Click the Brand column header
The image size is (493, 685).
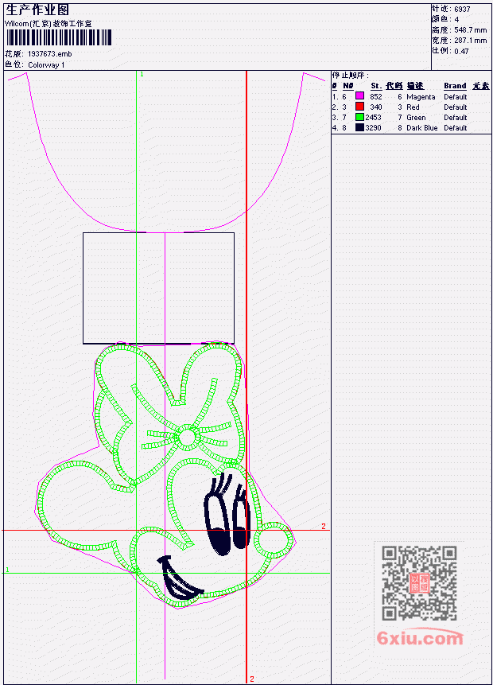[455, 86]
